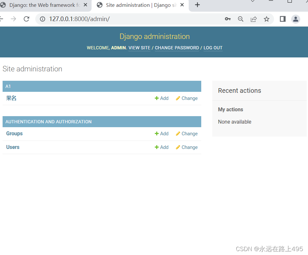Click Change for the 果名 model
The image size is (308, 255).
(187, 98)
